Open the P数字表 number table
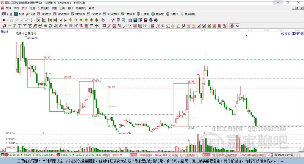Viewport: 304px width, 164px height. click(x=78, y=14)
